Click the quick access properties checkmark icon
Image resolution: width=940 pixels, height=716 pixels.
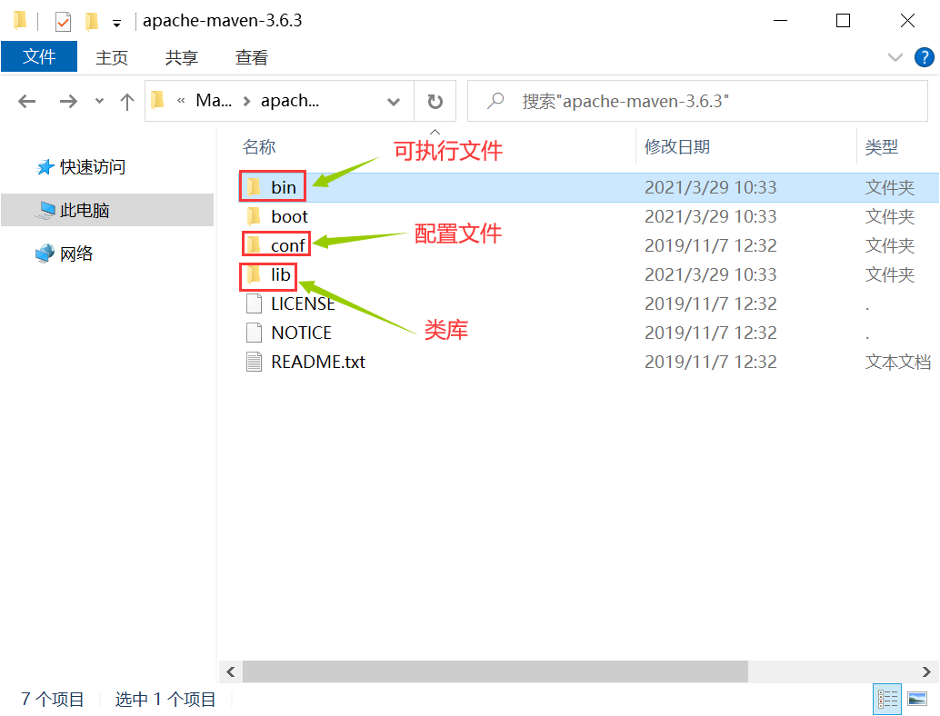point(63,22)
